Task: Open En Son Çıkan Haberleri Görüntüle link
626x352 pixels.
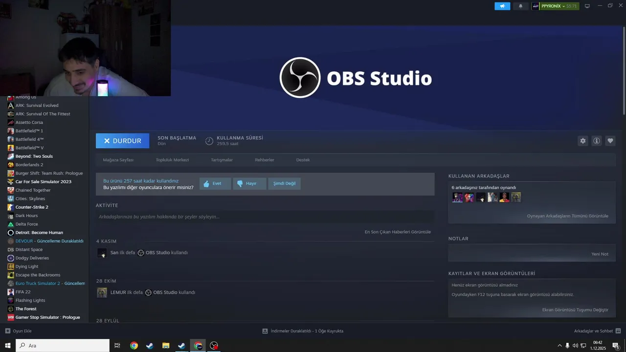Action: [x=398, y=232]
